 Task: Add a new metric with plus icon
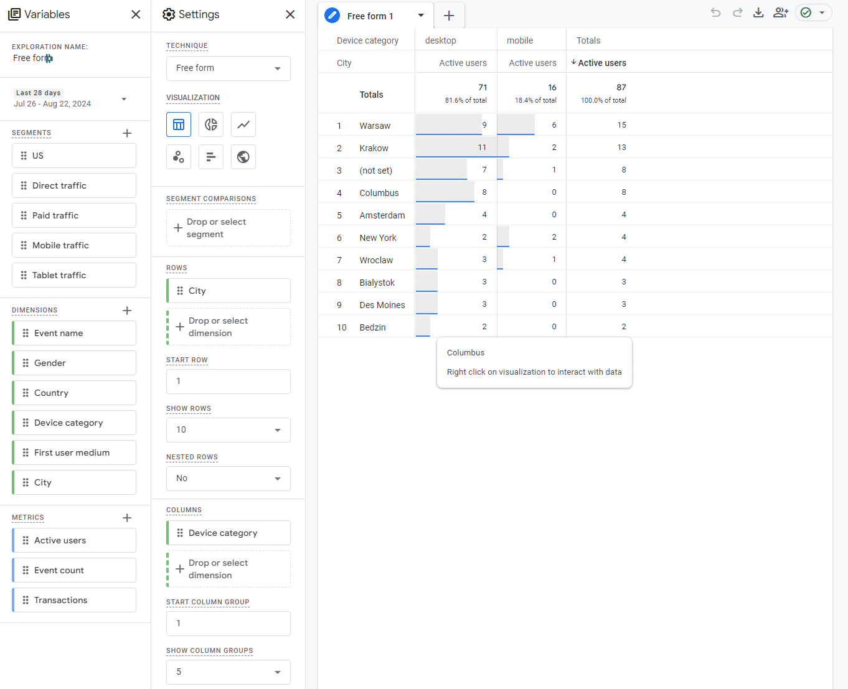[127, 518]
